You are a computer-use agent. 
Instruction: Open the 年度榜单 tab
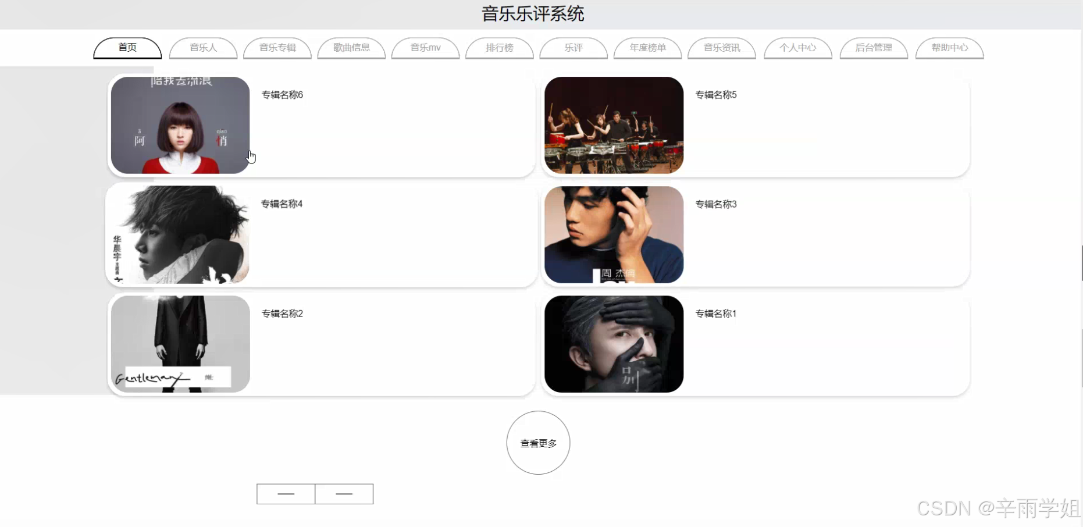tap(648, 48)
